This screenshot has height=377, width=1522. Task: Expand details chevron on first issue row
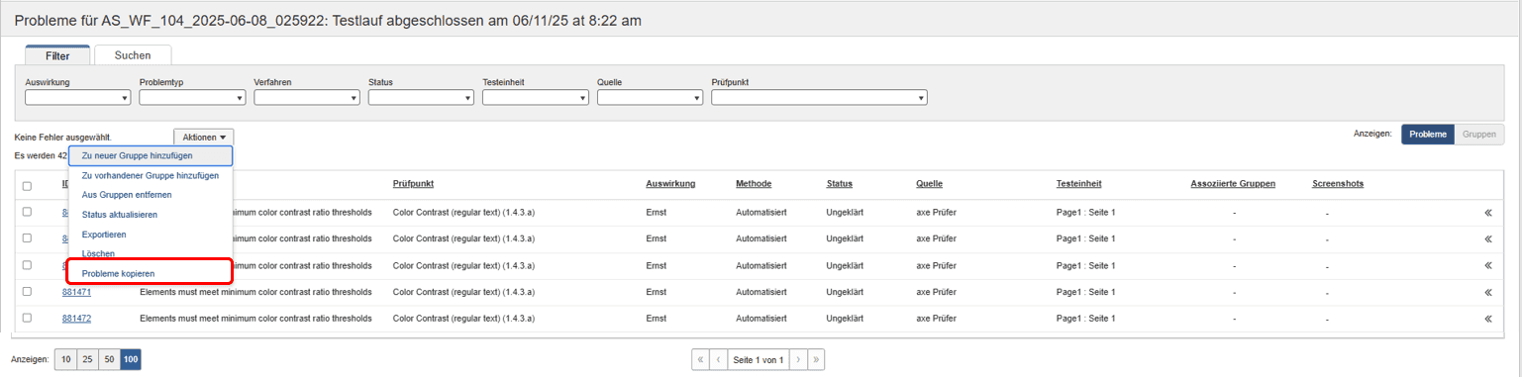pyautogui.click(x=1487, y=212)
